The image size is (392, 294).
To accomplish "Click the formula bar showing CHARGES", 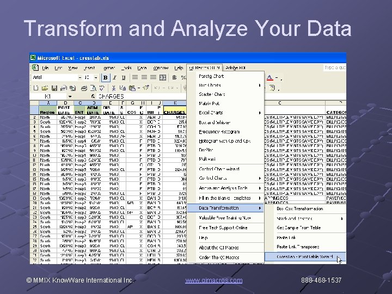I will 141,96.
